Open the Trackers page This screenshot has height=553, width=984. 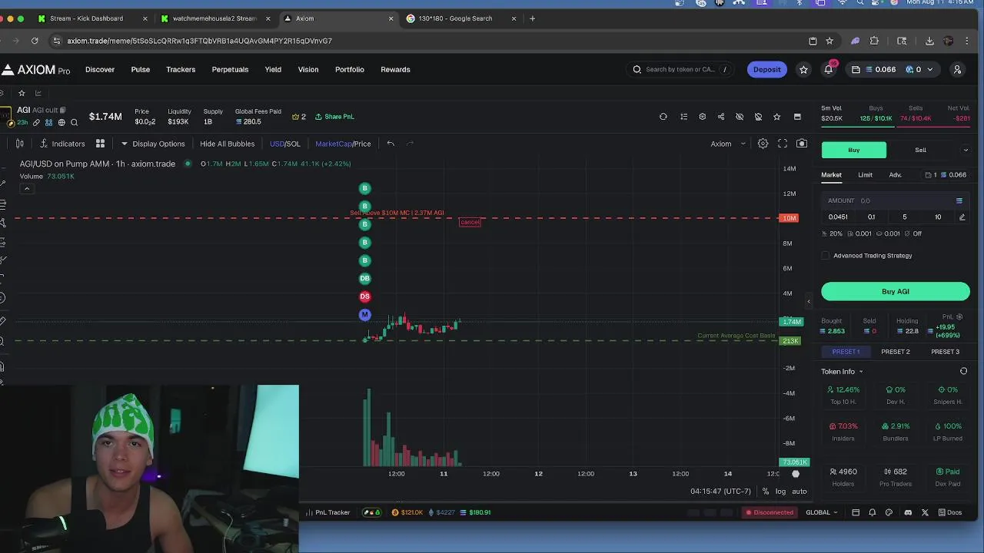[181, 69]
